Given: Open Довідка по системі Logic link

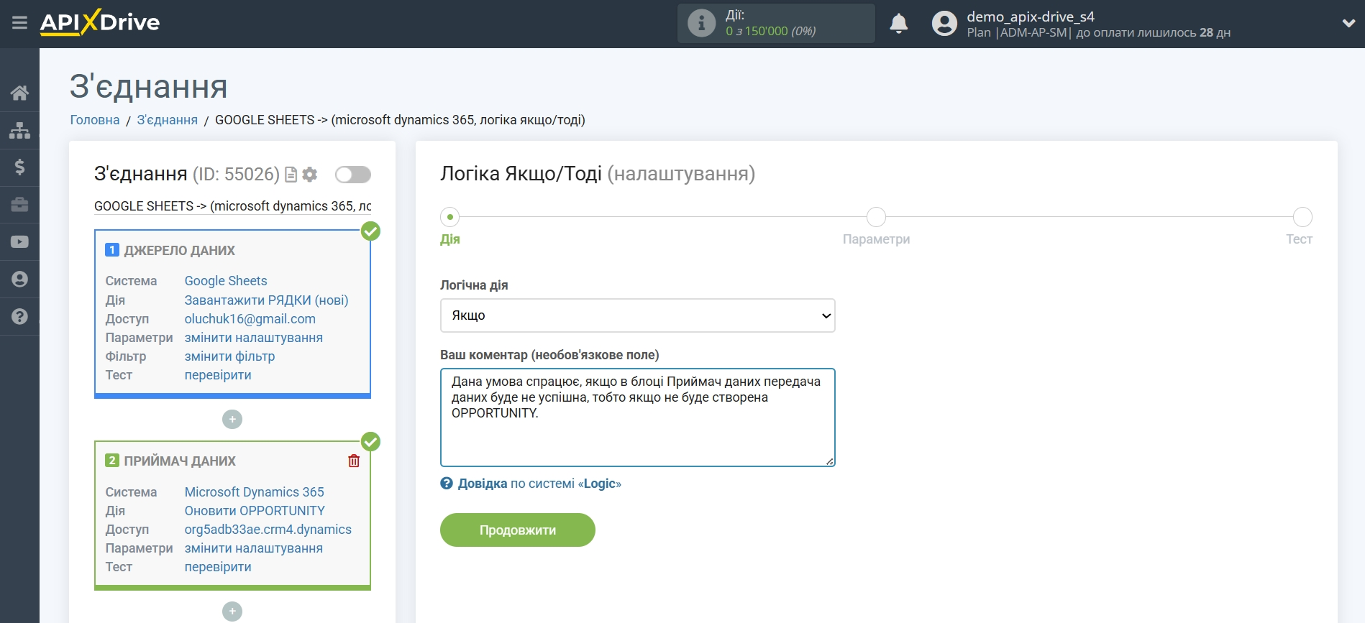Looking at the screenshot, I should click(539, 484).
